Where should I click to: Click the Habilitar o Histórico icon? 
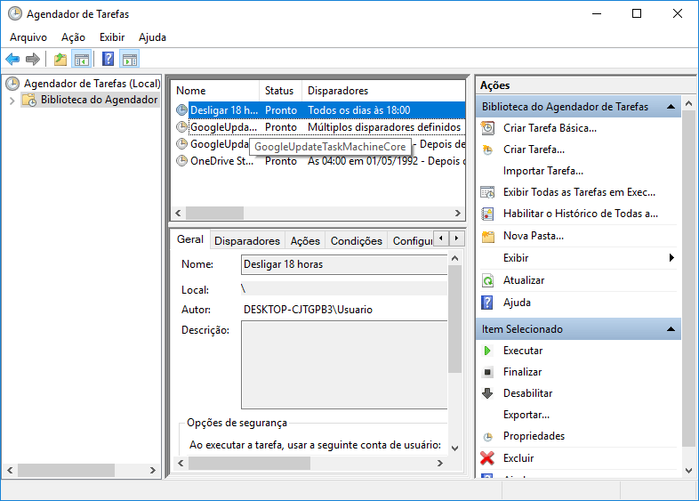(487, 214)
